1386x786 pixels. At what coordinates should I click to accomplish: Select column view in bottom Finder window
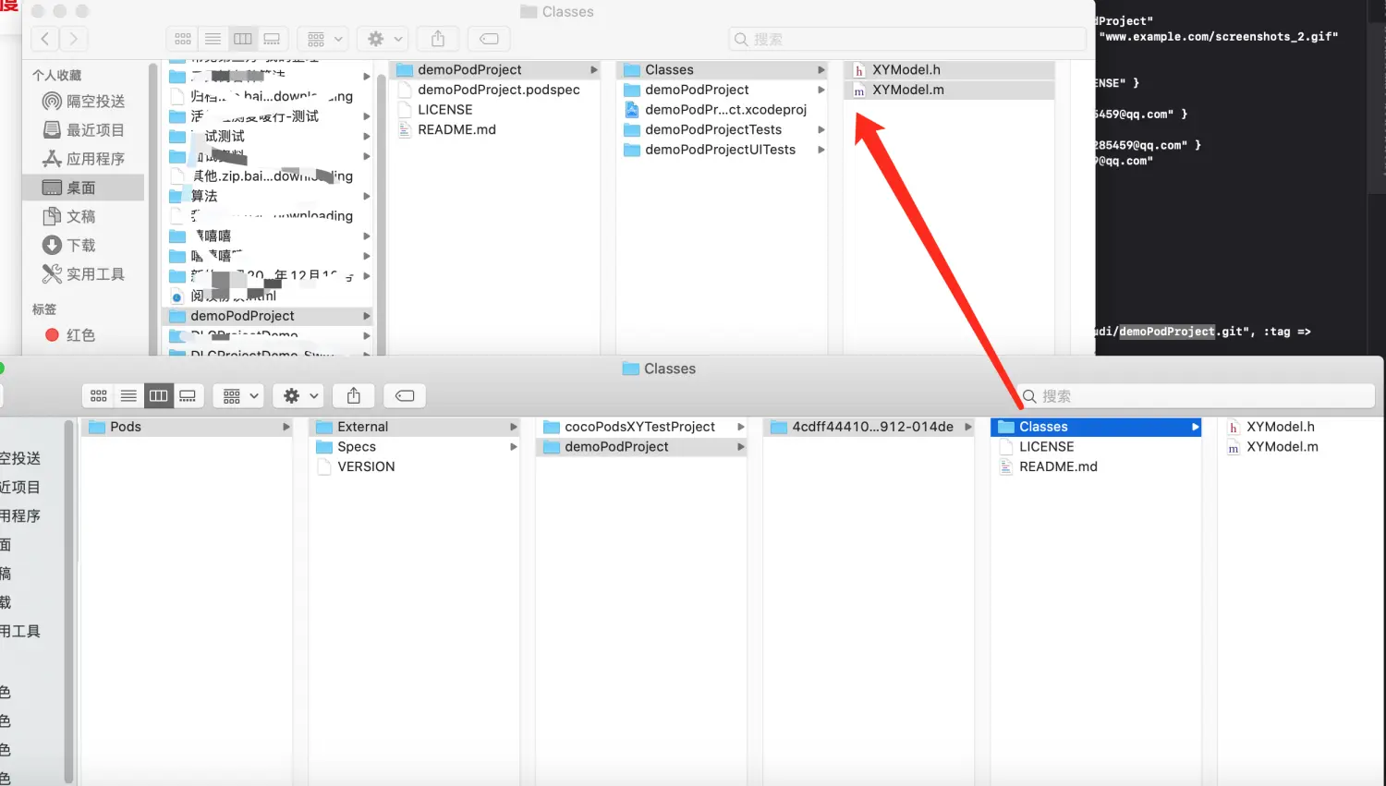click(x=158, y=396)
